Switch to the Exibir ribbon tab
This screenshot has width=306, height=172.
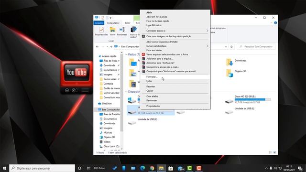(128, 23)
